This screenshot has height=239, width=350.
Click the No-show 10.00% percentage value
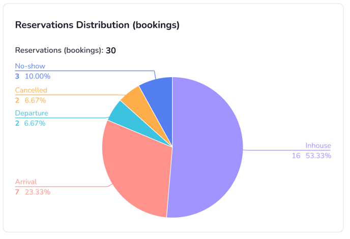click(38, 76)
